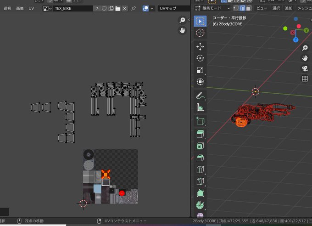Viewport: 312px width, 226px height.
Task: Toggle the UV overlay display icon
Action: click(x=145, y=8)
